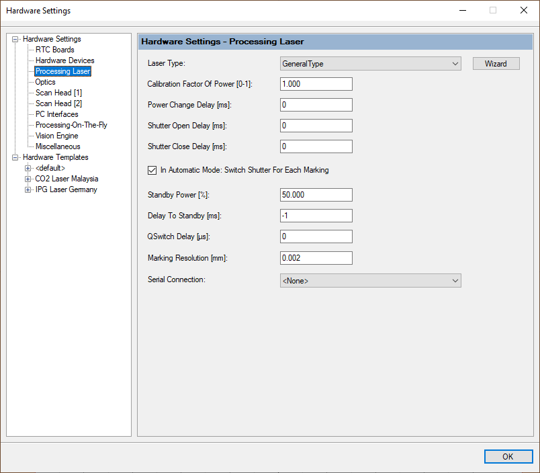540x473 pixels.
Task: Expand the IPG Laser Germany node
Action: coord(28,190)
